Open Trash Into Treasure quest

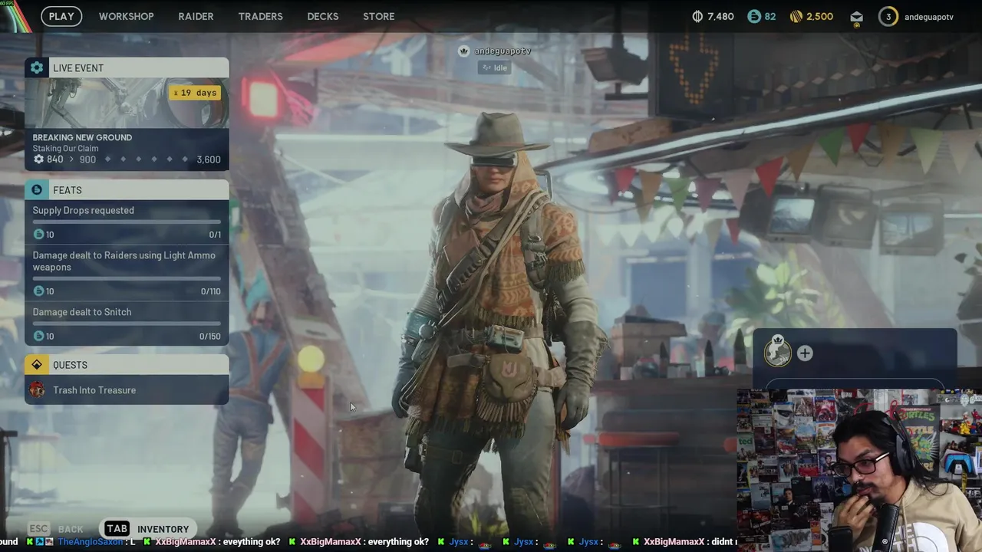pyautogui.click(x=127, y=390)
